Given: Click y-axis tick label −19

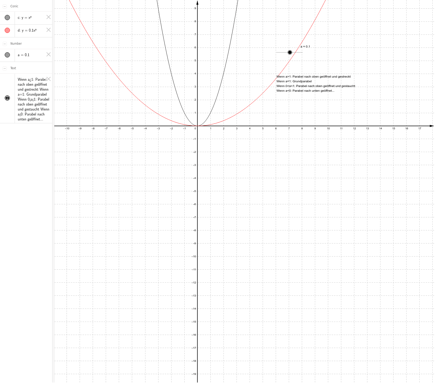Looking at the screenshot, I should [194, 374].
